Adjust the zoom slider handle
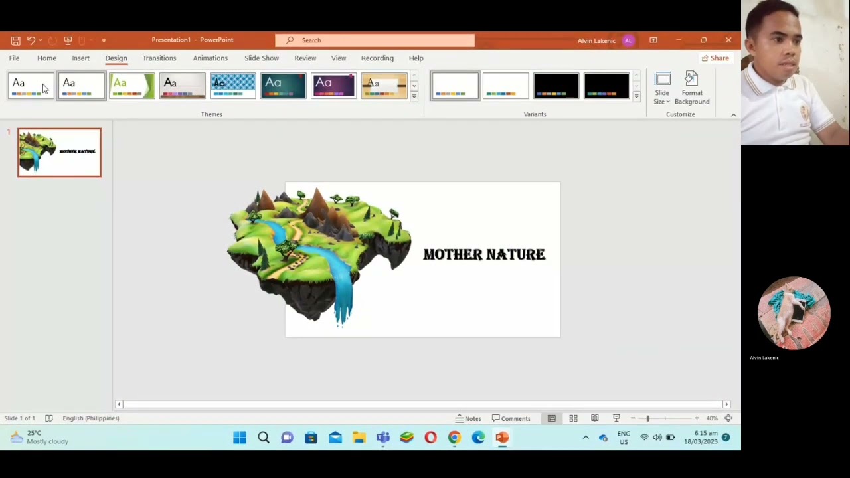Image resolution: width=850 pixels, height=478 pixels. (647, 418)
